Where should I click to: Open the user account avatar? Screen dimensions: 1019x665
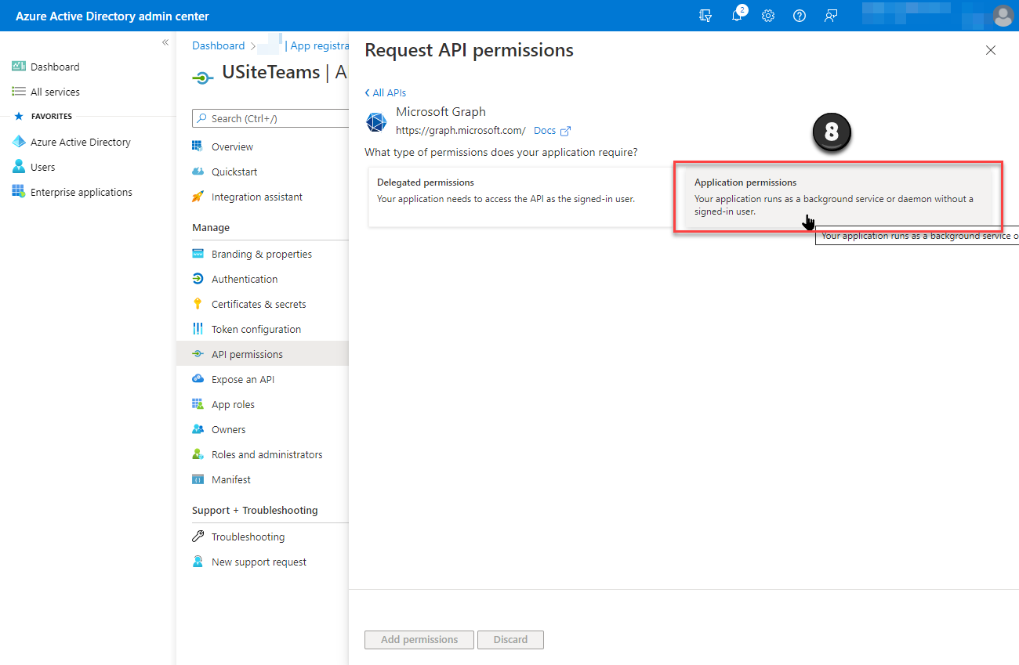1003,16
